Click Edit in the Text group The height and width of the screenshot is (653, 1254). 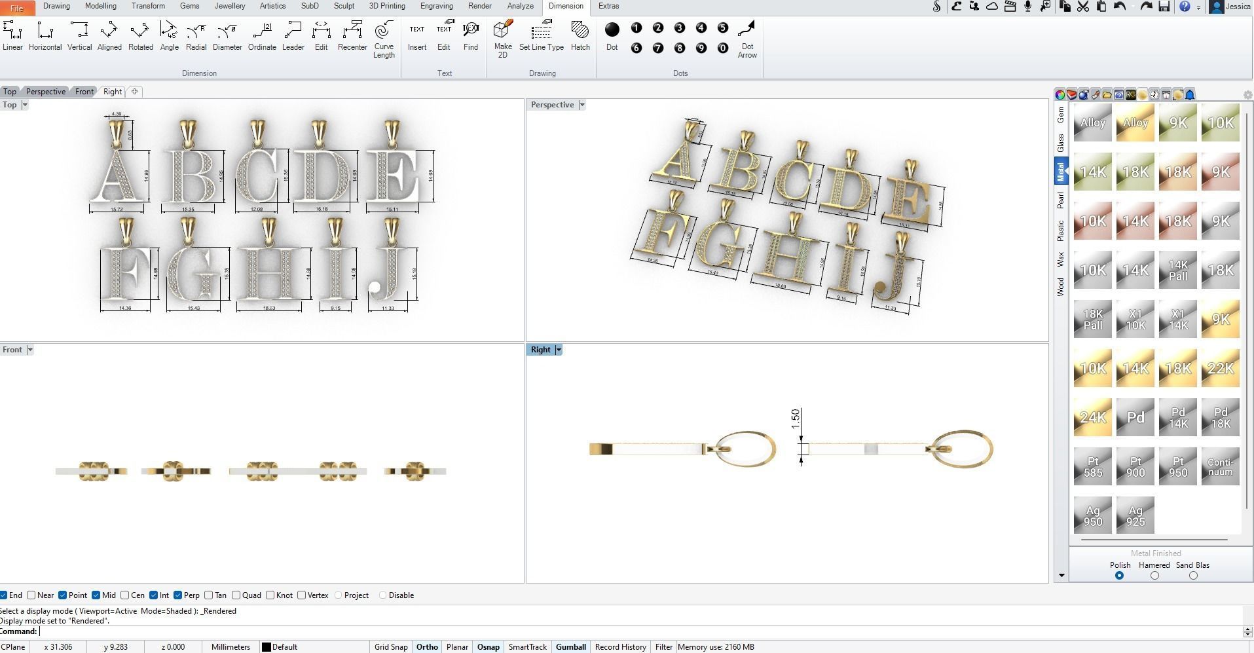click(x=444, y=36)
